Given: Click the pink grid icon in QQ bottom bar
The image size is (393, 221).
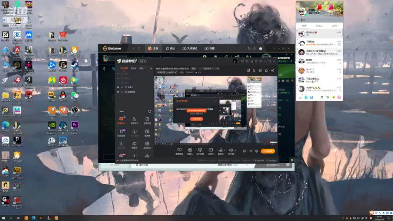Looking at the screenshot, I should 339,97.
